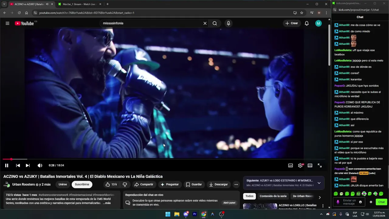Mute the video volume
The image size is (389, 219).
point(40,165)
